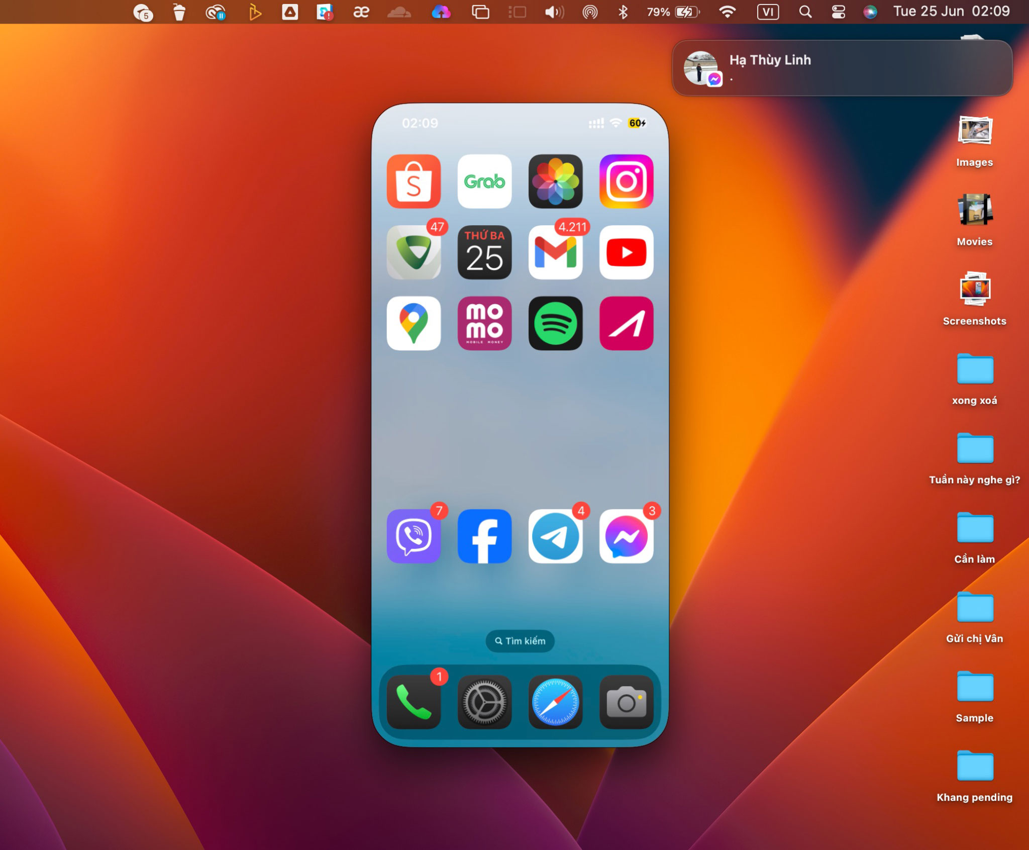
Task: Open the Photos app on iPhone
Action: point(555,181)
